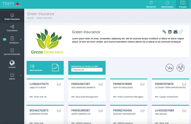Click the Green Insurance profile title
Image resolution: width=191 pixels, height=124 pixels.
coord(86,32)
